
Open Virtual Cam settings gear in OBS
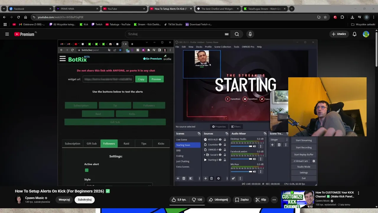[x=314, y=161]
